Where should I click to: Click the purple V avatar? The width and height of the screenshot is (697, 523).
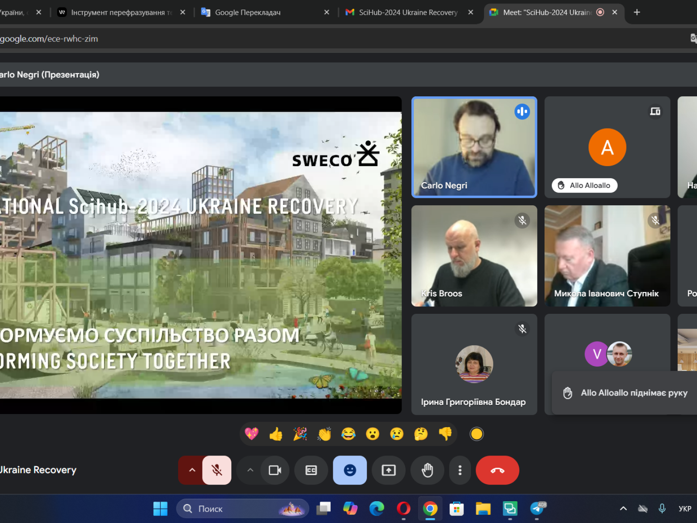(x=596, y=354)
